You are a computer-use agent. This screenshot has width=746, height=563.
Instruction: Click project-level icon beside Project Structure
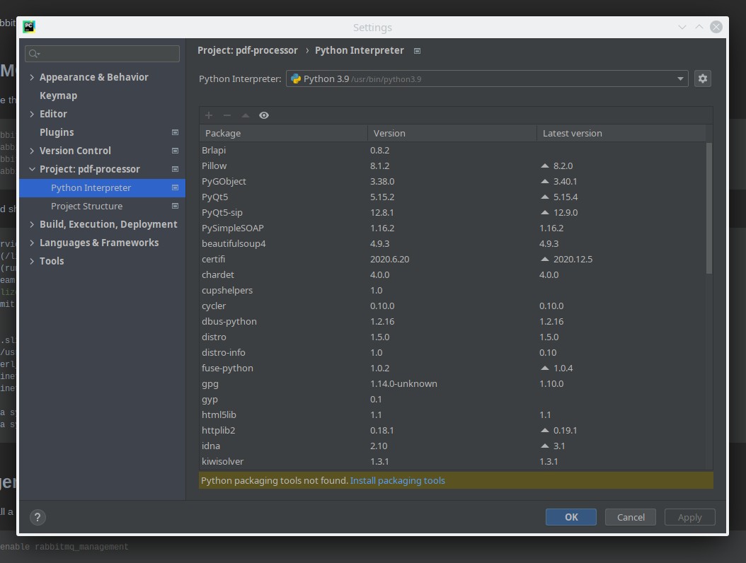(x=175, y=206)
